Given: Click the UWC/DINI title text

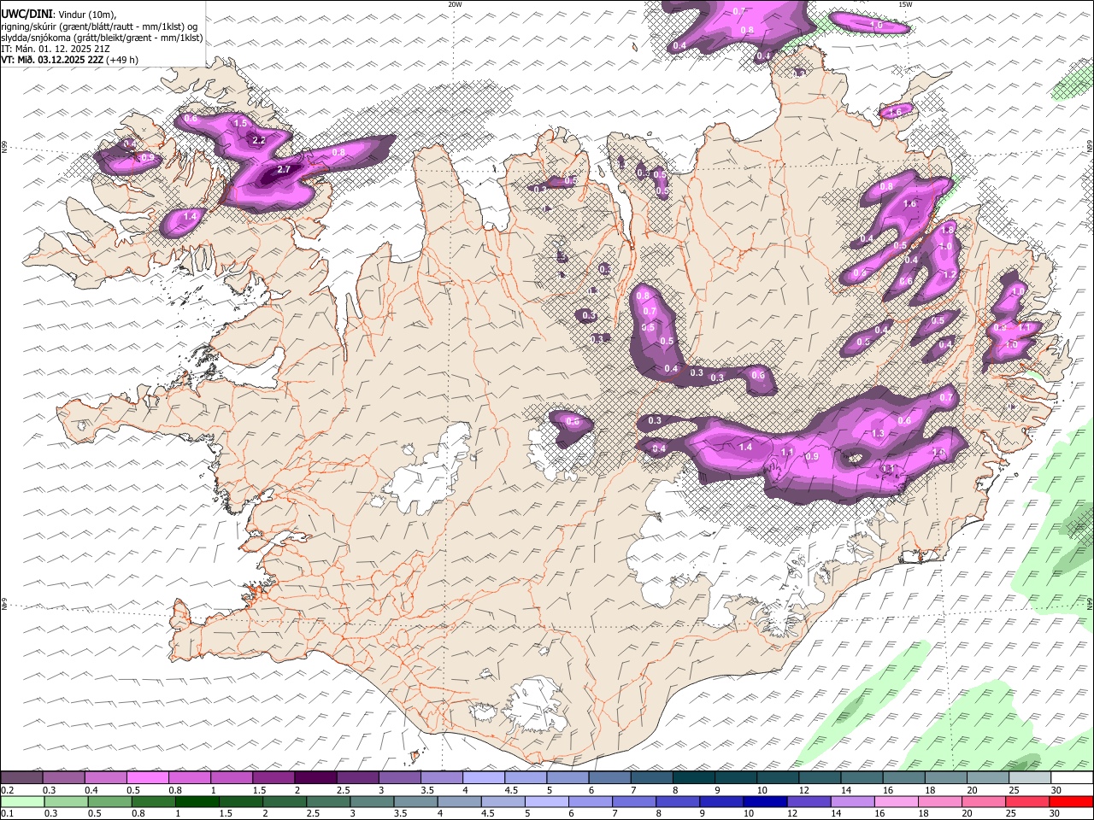Looking at the screenshot, I should [x=26, y=15].
